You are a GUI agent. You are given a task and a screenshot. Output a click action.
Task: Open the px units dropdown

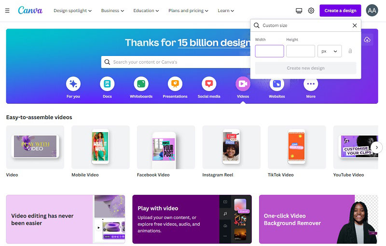pos(330,51)
